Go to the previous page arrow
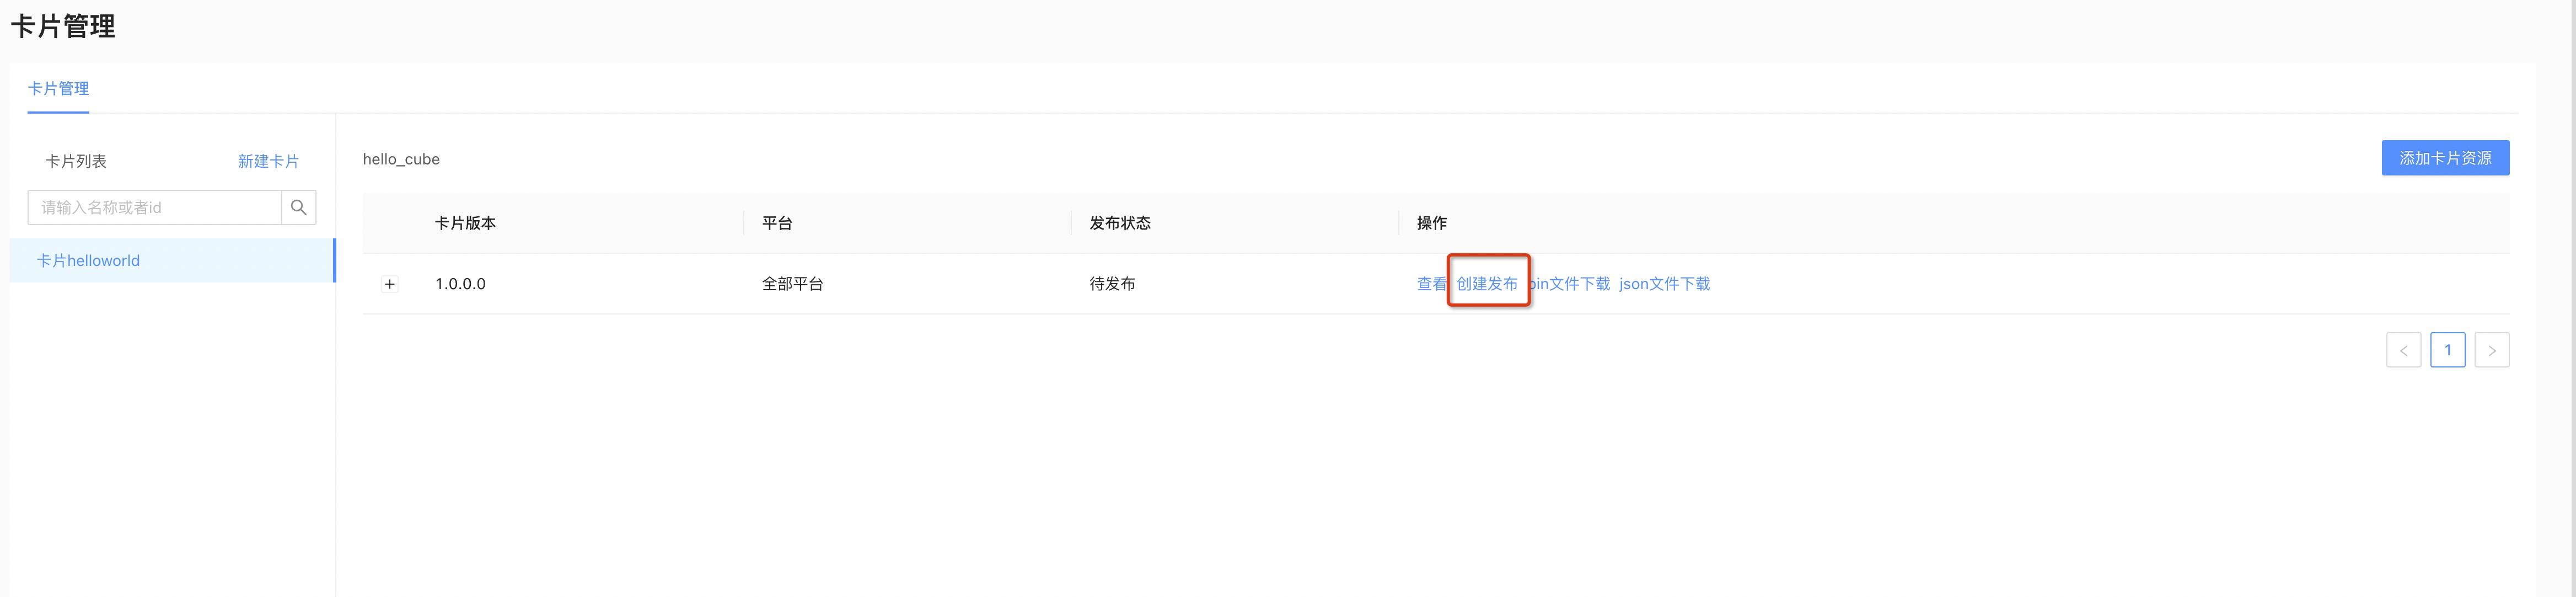The height and width of the screenshot is (597, 2576). pyautogui.click(x=2403, y=350)
